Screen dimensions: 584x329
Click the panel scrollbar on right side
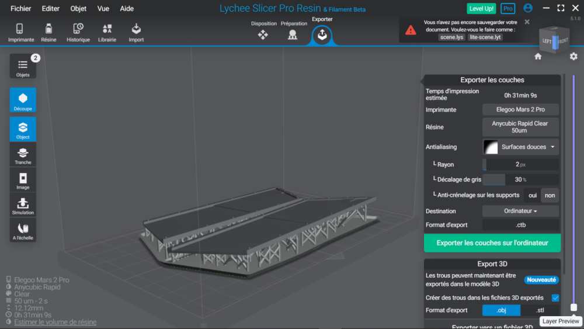point(565,174)
